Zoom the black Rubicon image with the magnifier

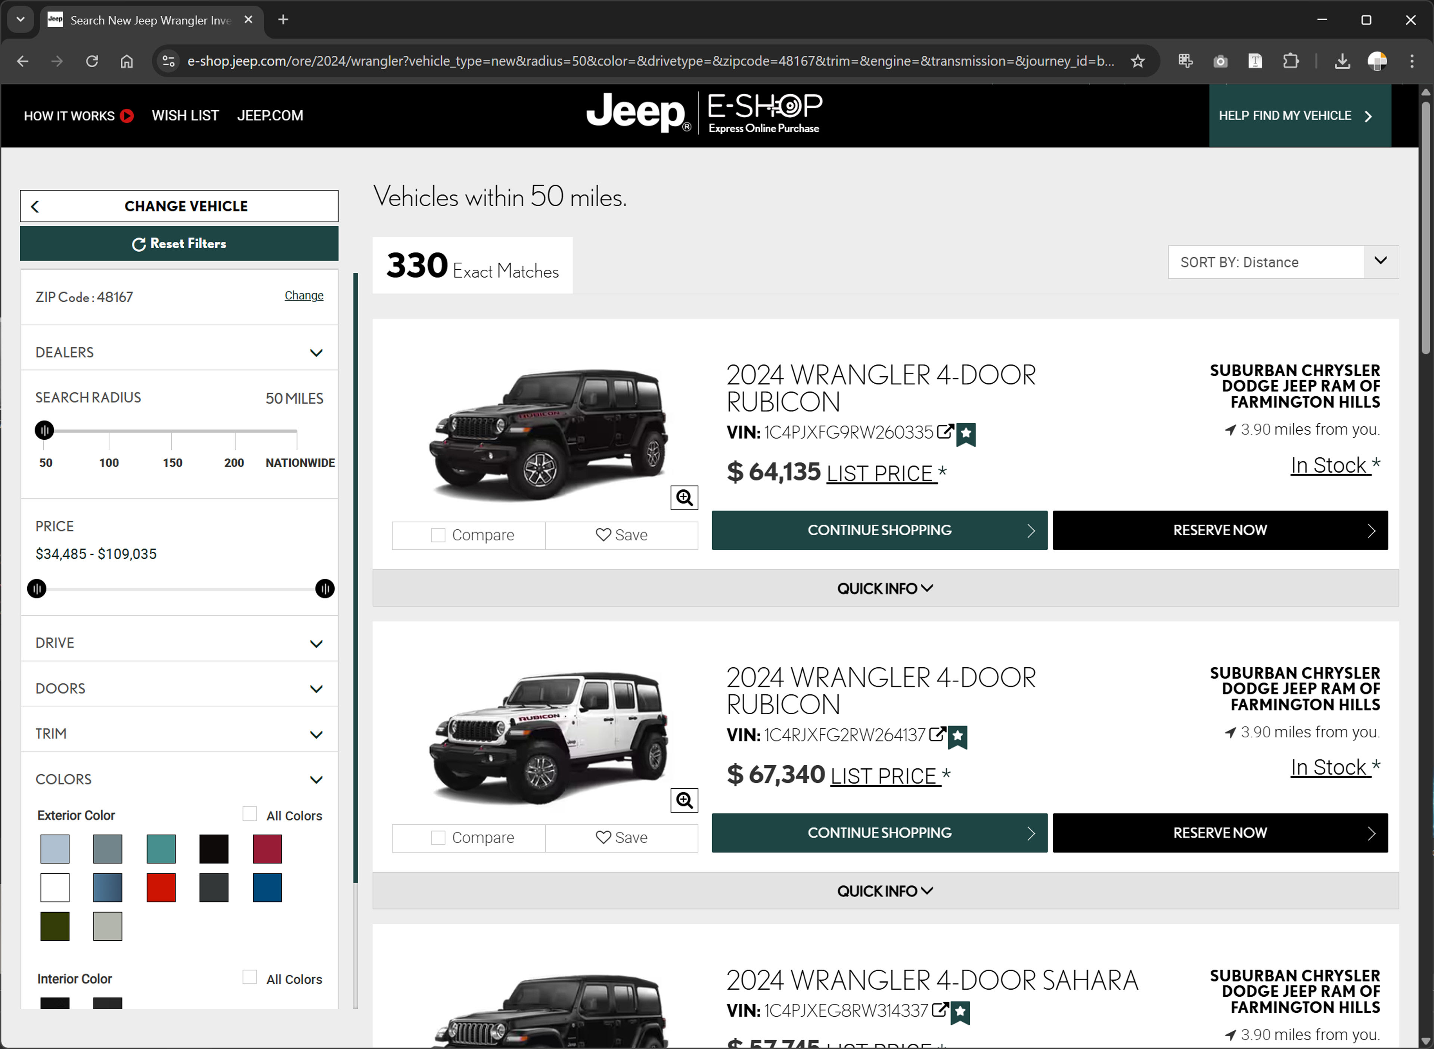tap(684, 498)
